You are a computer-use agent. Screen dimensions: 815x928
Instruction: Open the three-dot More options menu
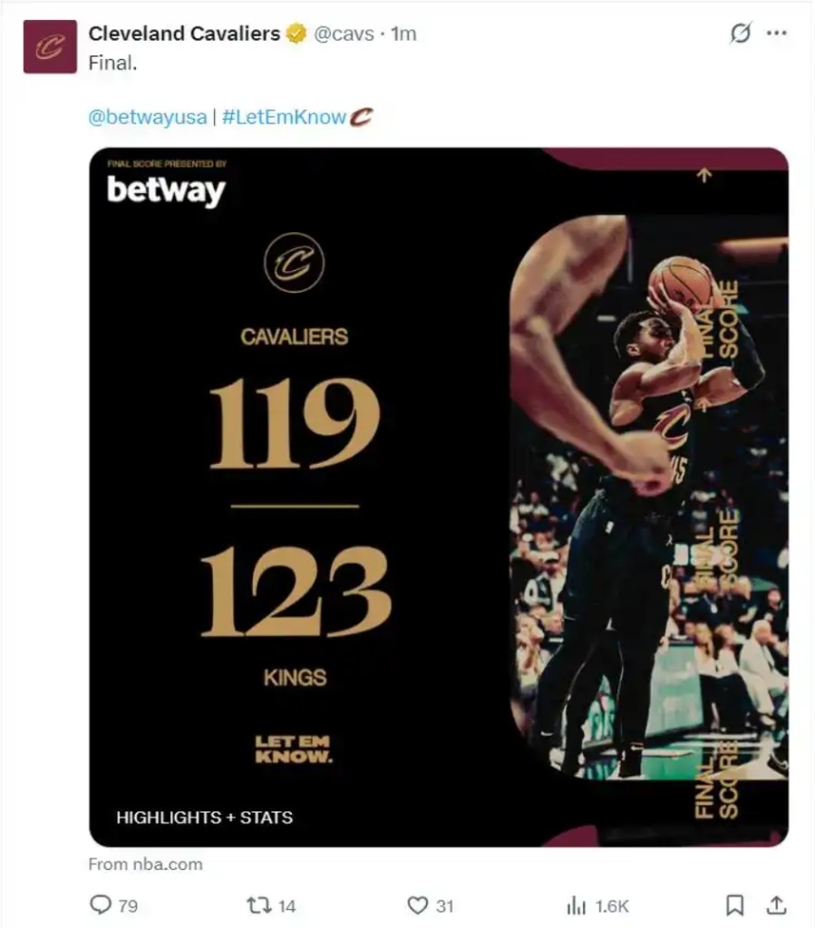tap(777, 34)
